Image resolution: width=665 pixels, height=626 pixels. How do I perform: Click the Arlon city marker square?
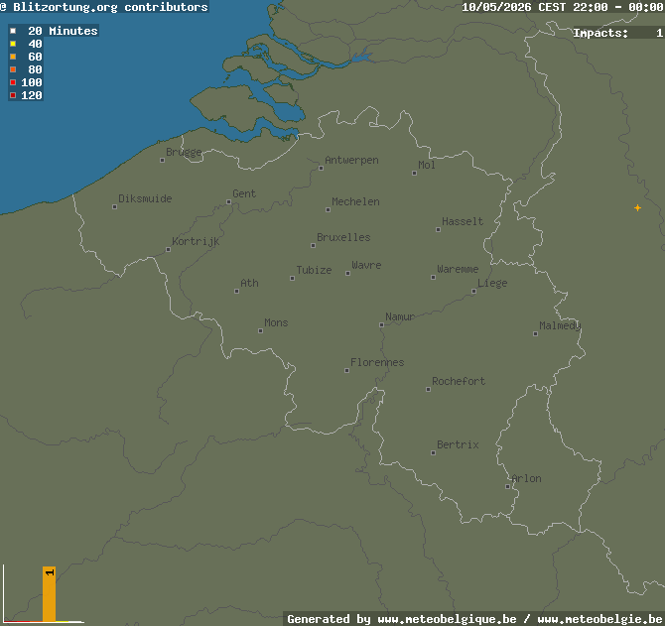(x=507, y=486)
